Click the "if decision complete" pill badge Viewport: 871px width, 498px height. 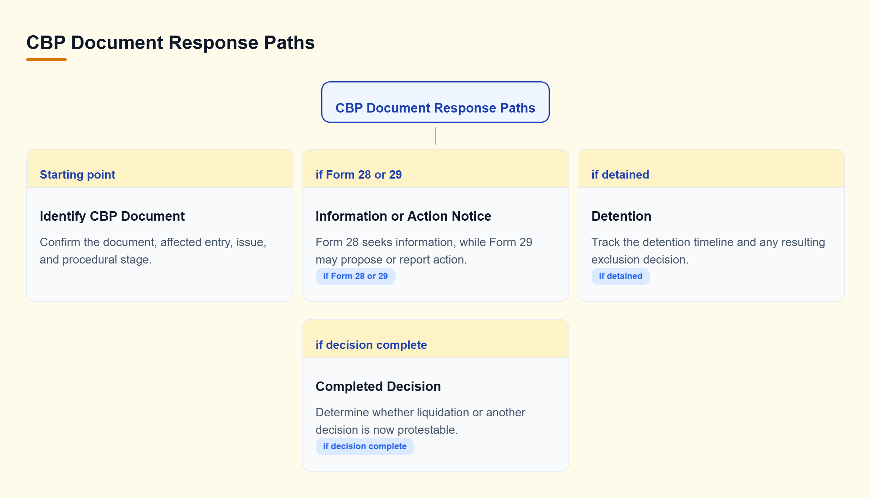pyautogui.click(x=365, y=446)
